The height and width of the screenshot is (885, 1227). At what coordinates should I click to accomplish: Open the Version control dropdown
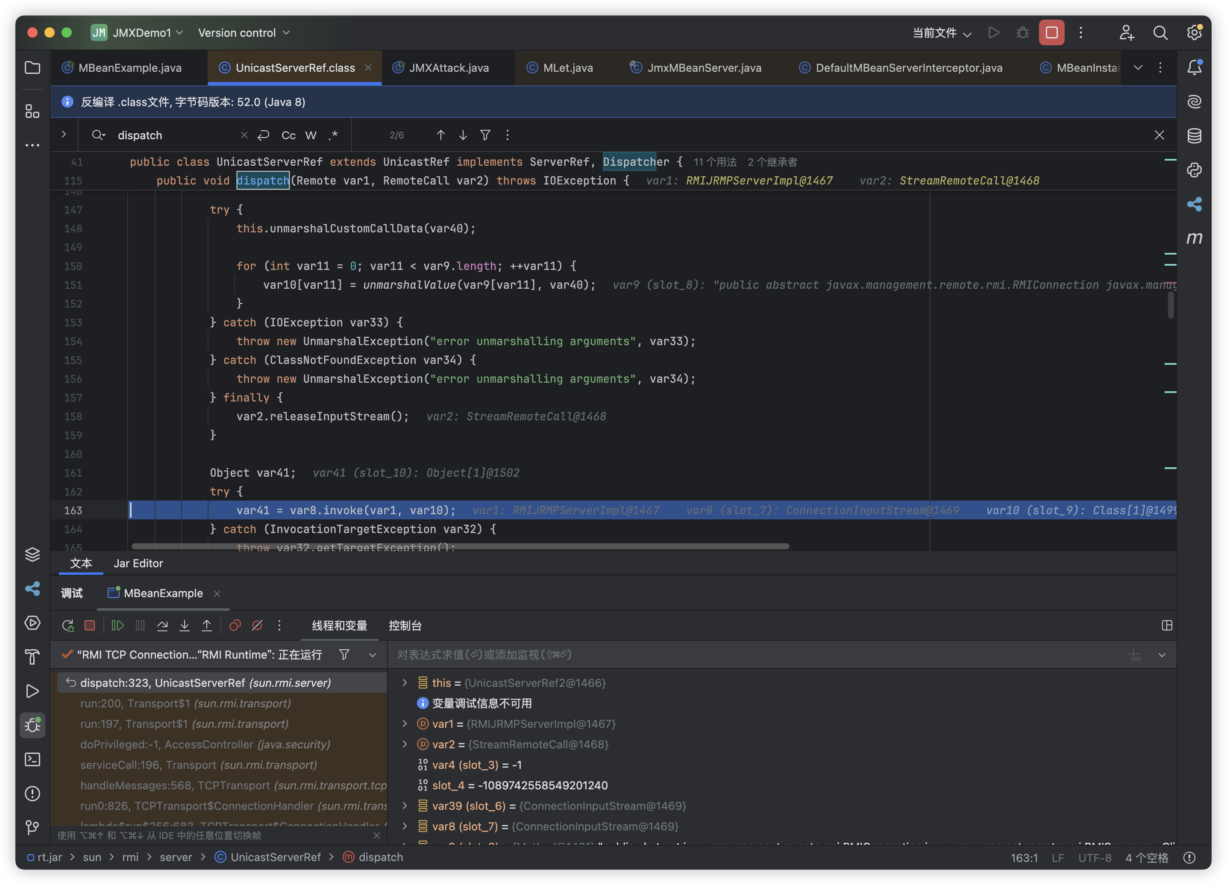tap(244, 33)
